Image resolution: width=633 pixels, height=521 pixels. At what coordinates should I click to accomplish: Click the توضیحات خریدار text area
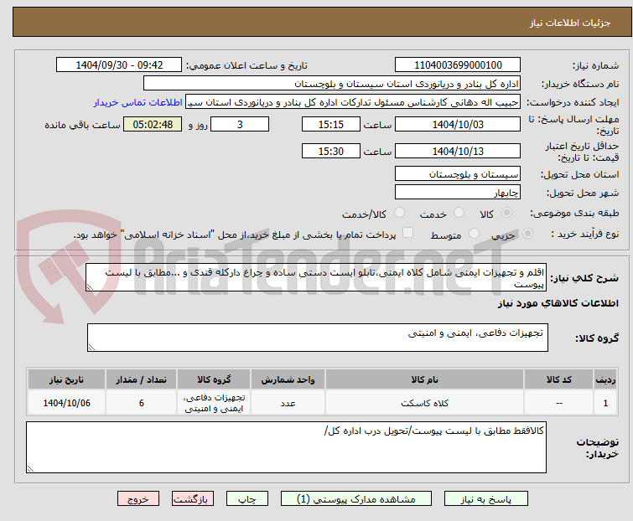coord(286,447)
